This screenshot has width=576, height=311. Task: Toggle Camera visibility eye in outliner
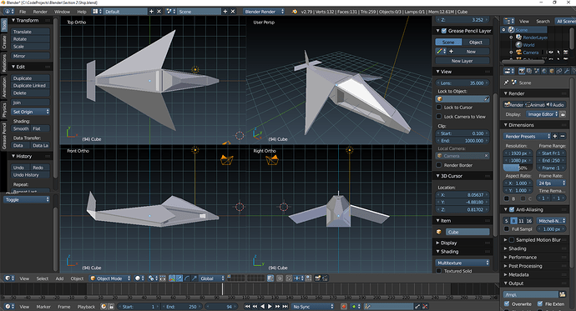[x=551, y=53]
